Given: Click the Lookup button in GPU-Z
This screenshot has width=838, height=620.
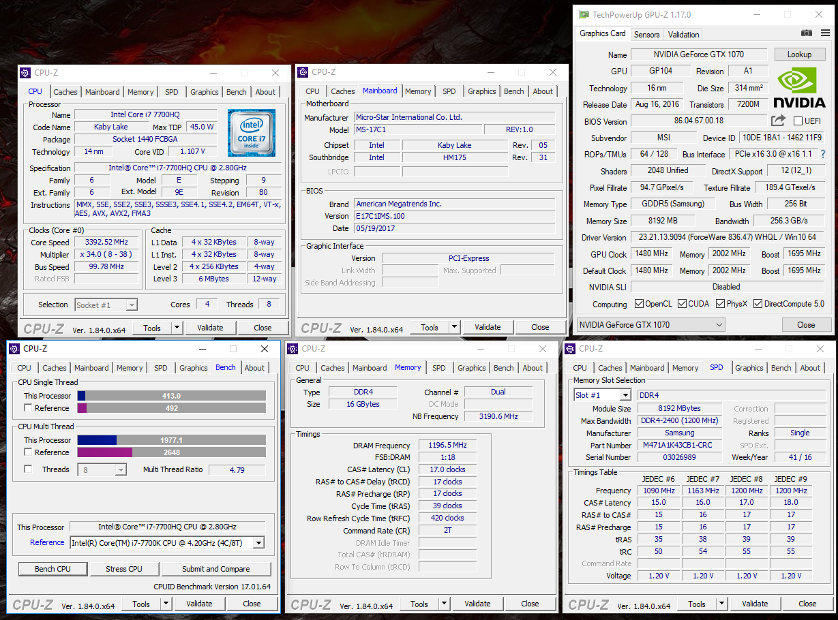Looking at the screenshot, I should 799,55.
